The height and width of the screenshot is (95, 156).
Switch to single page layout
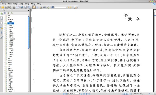click(x=123, y=94)
